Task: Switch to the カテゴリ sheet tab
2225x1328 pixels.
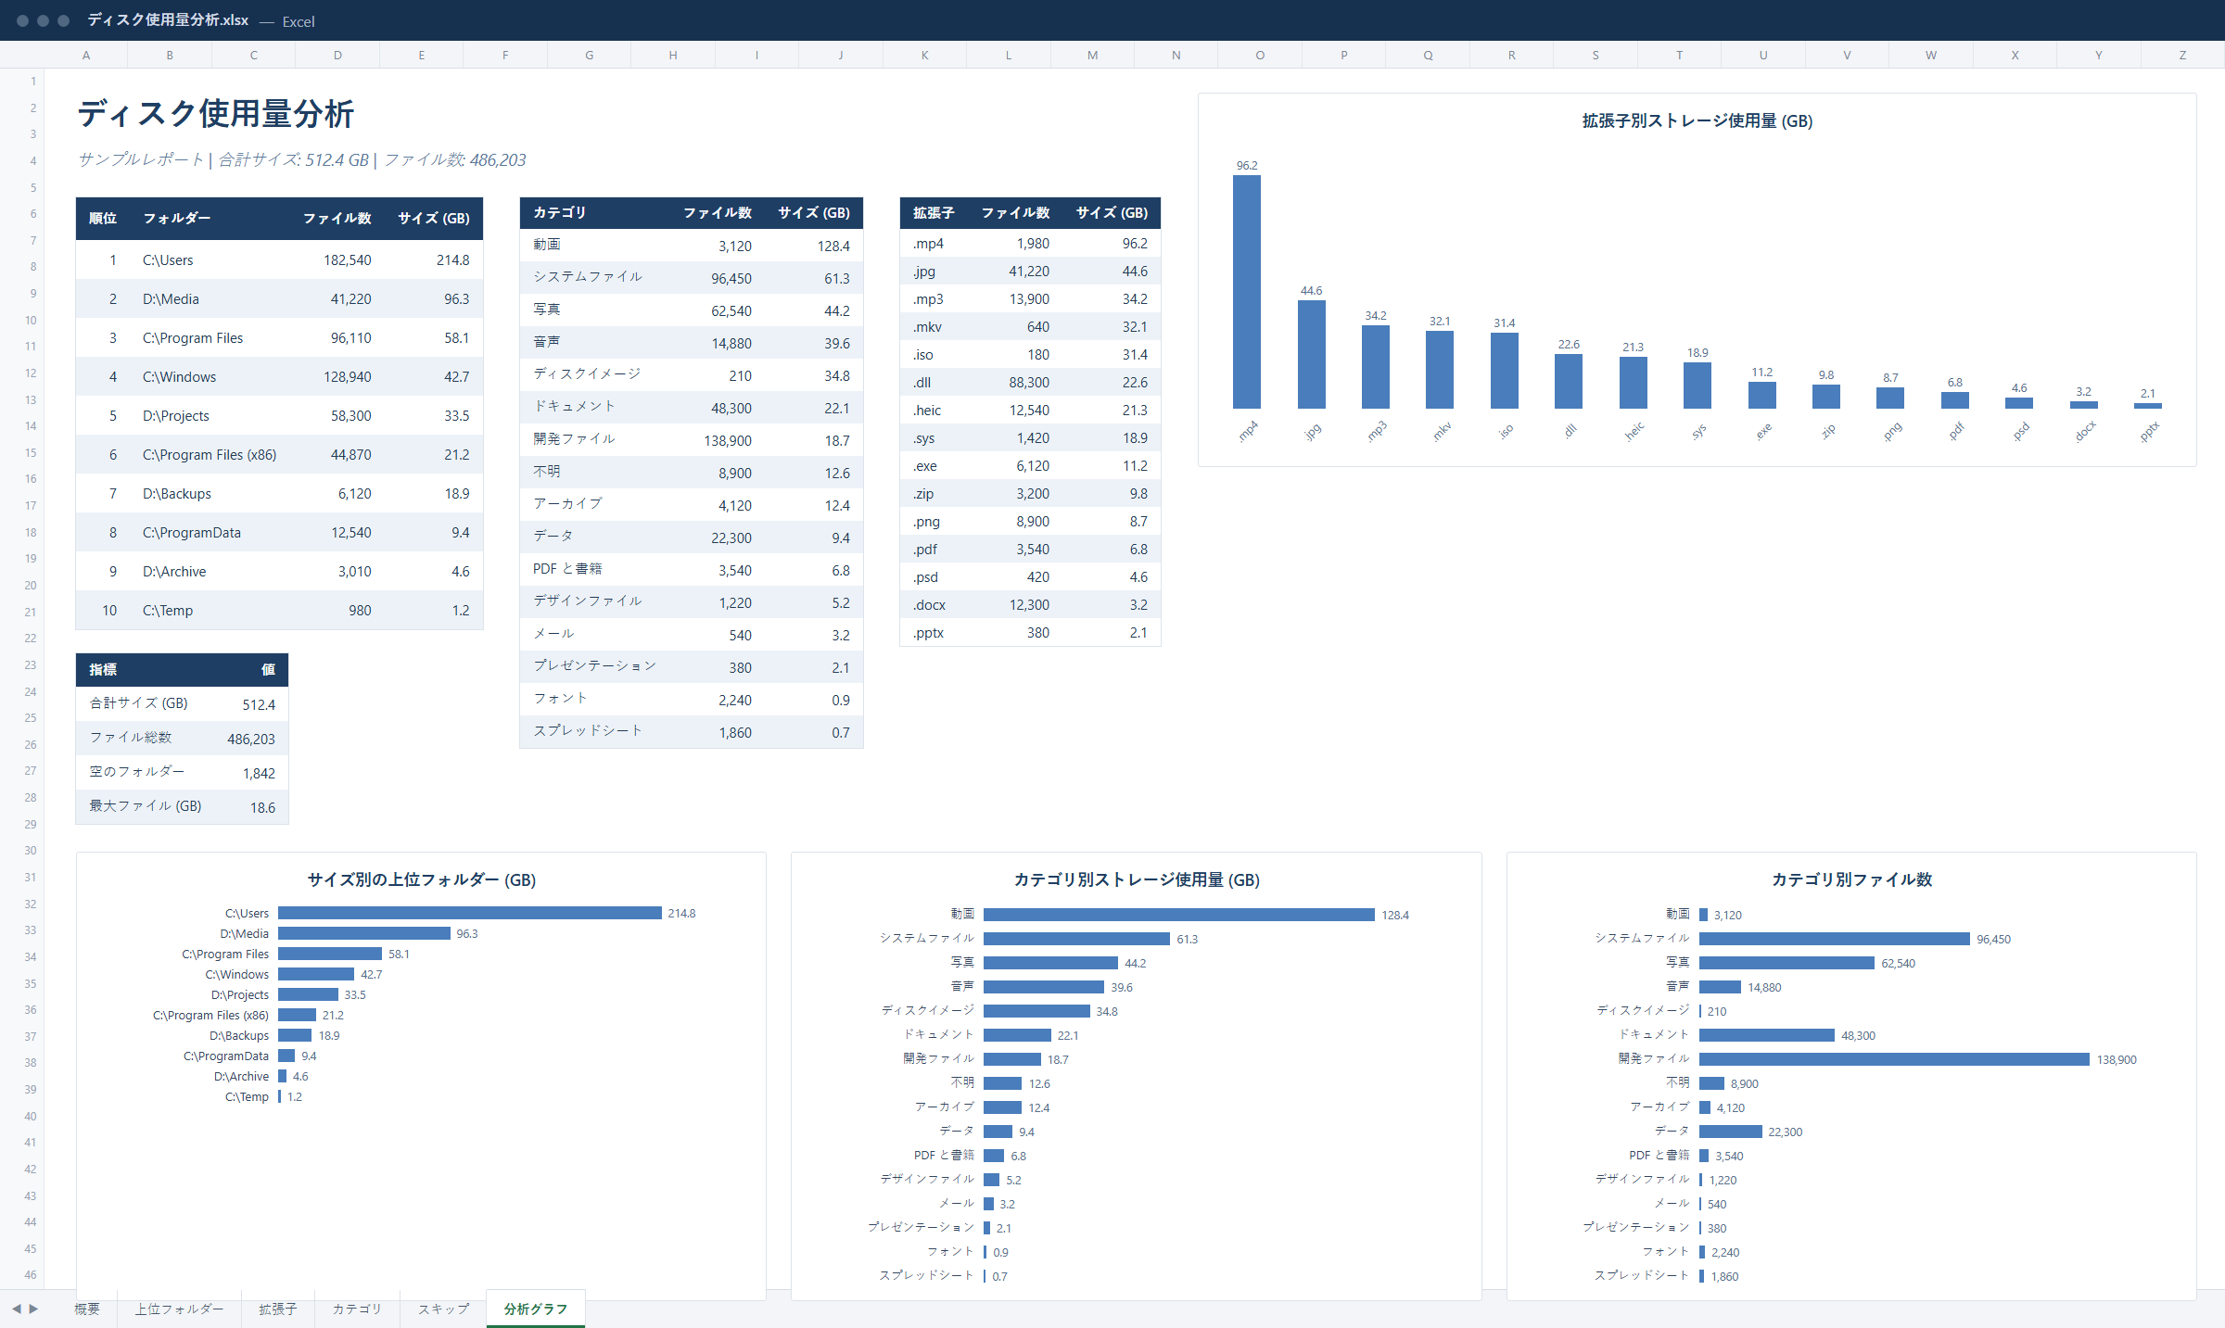Action: (x=357, y=1309)
